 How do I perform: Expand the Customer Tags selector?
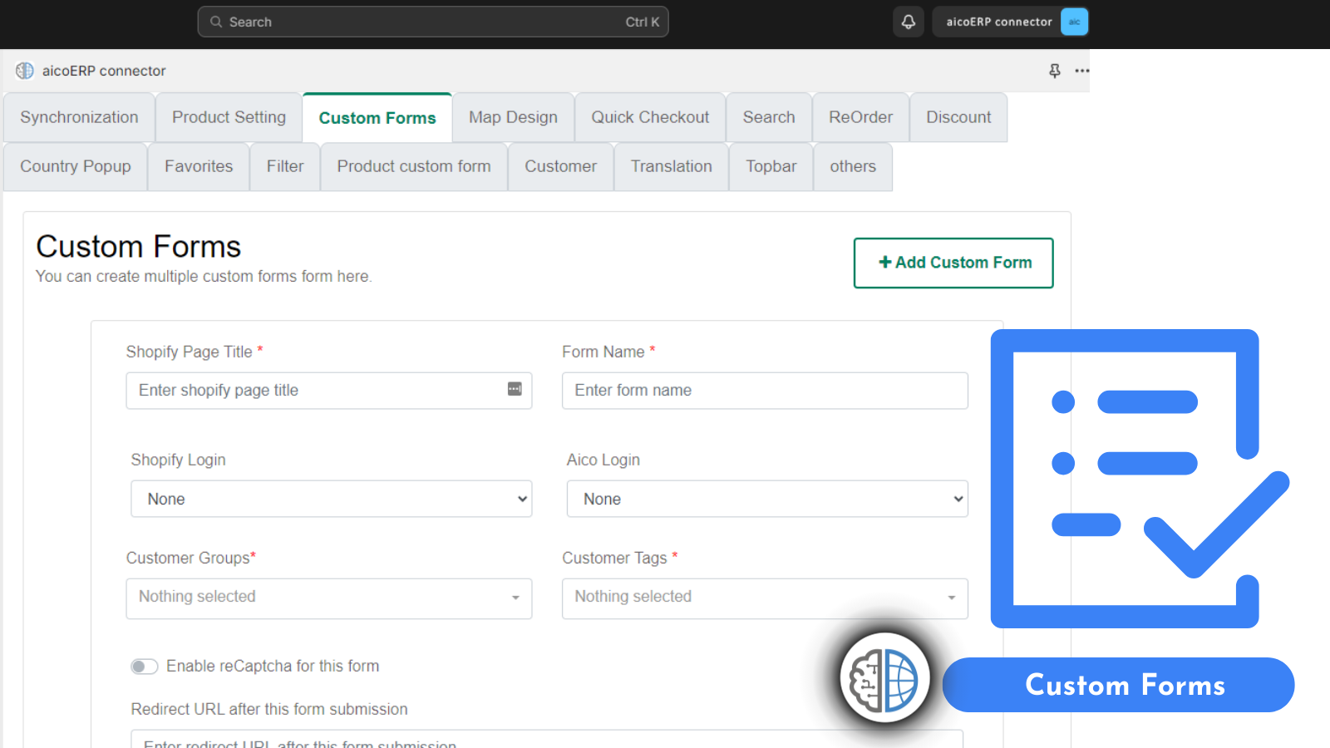coord(765,598)
